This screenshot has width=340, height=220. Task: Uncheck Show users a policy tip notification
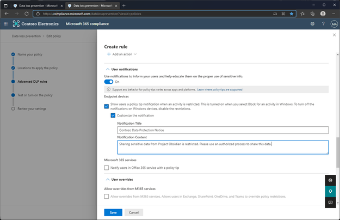pyautogui.click(x=107, y=106)
